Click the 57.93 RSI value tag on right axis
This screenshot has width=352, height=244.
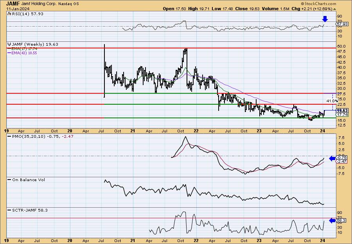click(x=342, y=24)
